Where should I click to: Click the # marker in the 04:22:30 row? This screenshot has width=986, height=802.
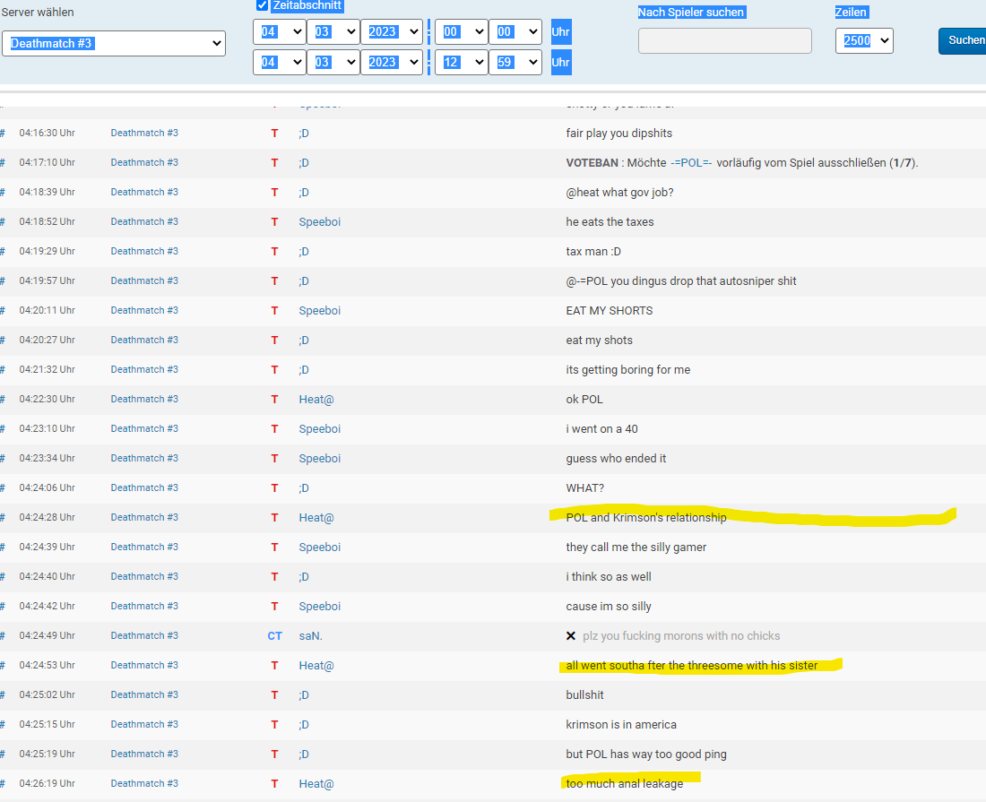[3, 400]
